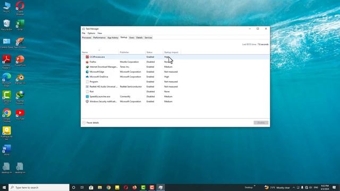Switch to the Services tab
Image resolution: width=340 pixels, height=191 pixels.
pos(148,38)
